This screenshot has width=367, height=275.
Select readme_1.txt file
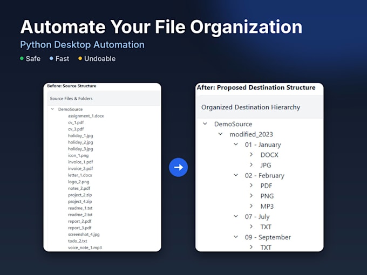coord(80,208)
